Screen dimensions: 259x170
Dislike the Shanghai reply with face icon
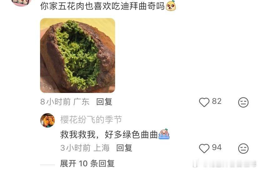pyautogui.click(x=243, y=148)
